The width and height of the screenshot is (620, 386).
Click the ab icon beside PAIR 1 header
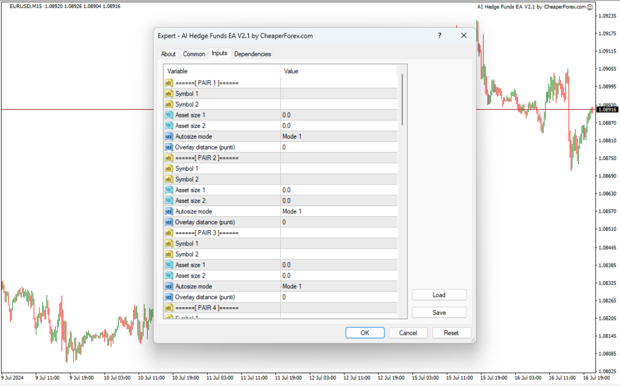click(x=168, y=82)
